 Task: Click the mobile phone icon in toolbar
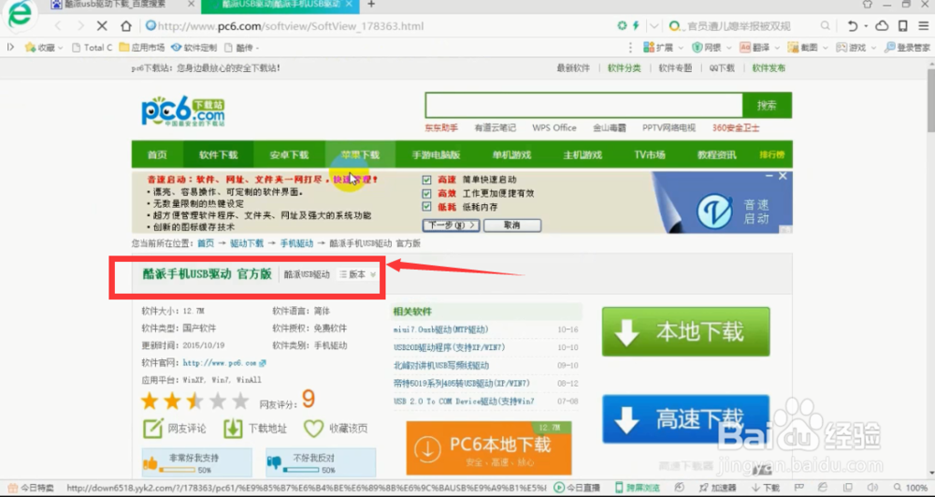tap(903, 26)
